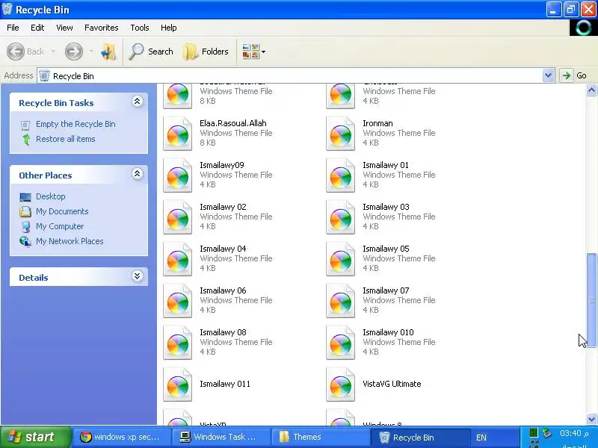Image resolution: width=598 pixels, height=448 pixels.
Task: Select Ismailawy 08 theme file icon
Action: tap(178, 343)
